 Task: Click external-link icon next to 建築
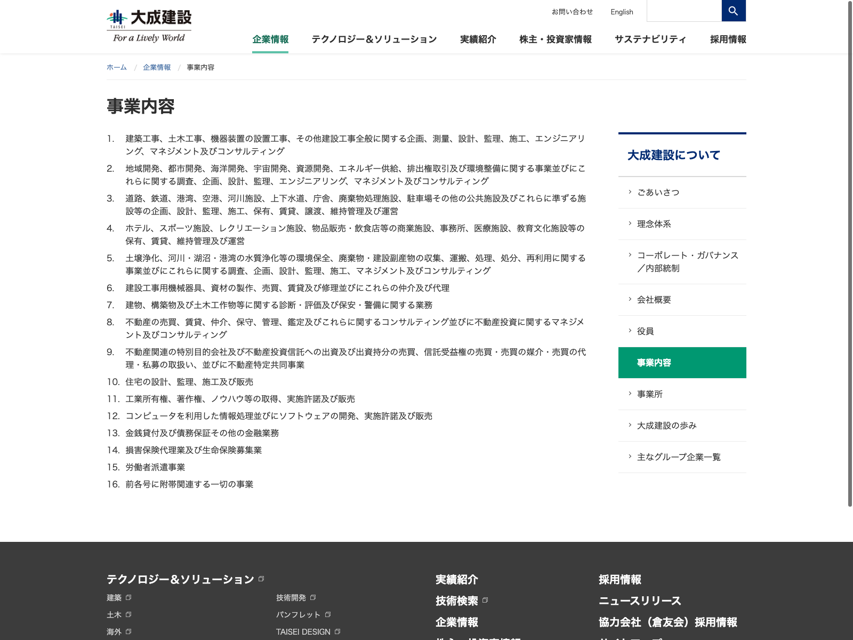click(x=128, y=598)
